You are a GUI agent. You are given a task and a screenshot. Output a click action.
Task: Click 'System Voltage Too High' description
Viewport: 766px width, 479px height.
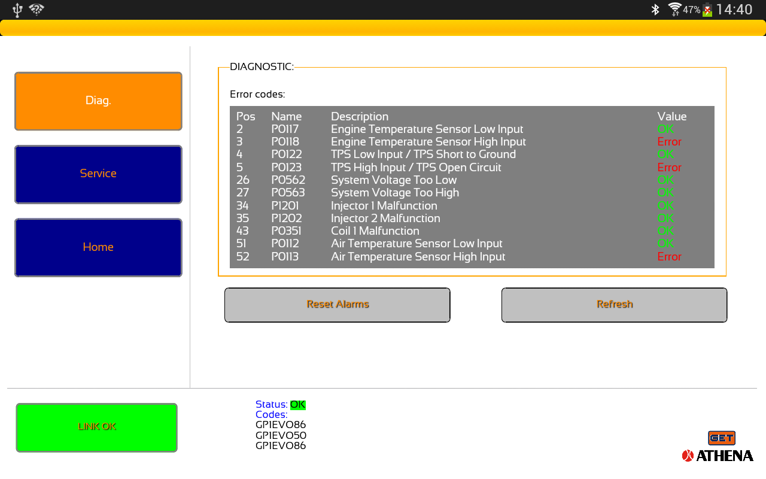[395, 193]
